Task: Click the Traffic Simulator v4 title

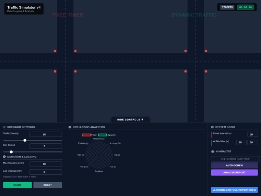Action: point(24,7)
